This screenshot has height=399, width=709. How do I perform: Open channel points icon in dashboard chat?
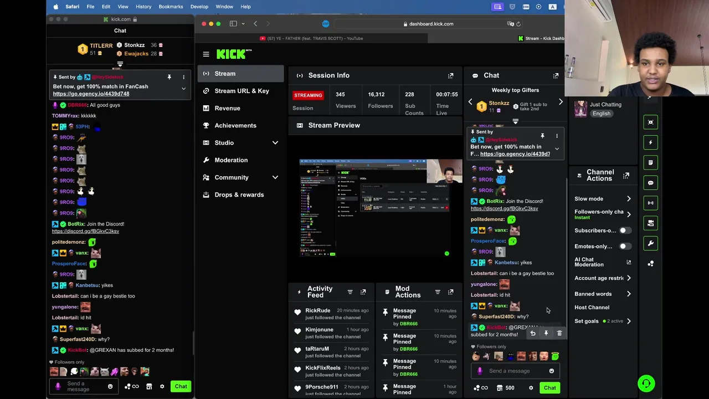(x=480, y=388)
